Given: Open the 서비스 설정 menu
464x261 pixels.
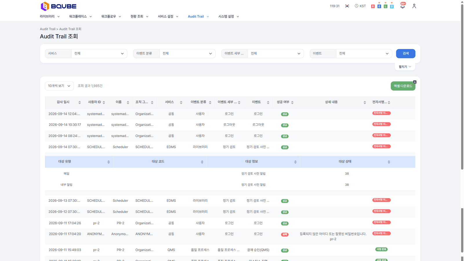Looking at the screenshot, I should tap(168, 17).
